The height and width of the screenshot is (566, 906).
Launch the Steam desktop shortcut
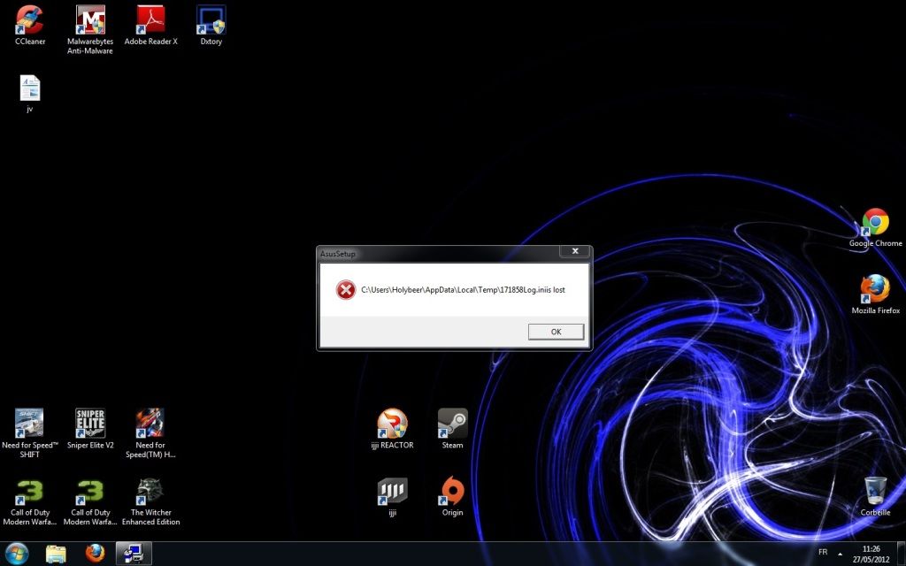pyautogui.click(x=452, y=424)
